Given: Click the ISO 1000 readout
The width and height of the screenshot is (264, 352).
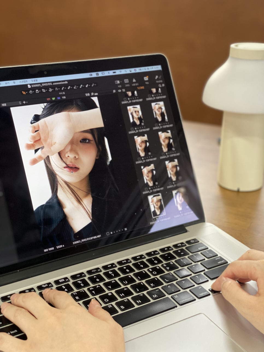Looking at the screenshot, I should pyautogui.click(x=49, y=250).
